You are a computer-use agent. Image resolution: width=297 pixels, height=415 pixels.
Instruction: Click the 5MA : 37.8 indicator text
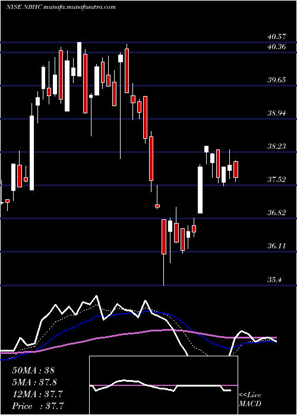tap(34, 382)
